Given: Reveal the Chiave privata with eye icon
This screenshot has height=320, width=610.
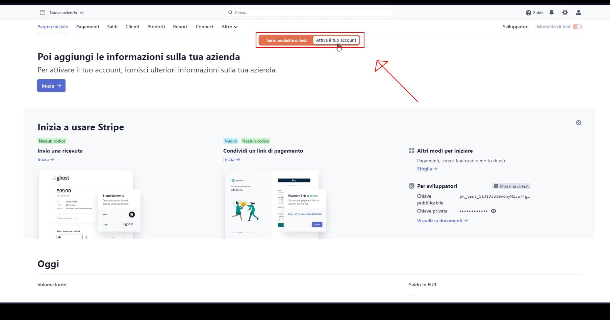Looking at the screenshot, I should (493, 211).
